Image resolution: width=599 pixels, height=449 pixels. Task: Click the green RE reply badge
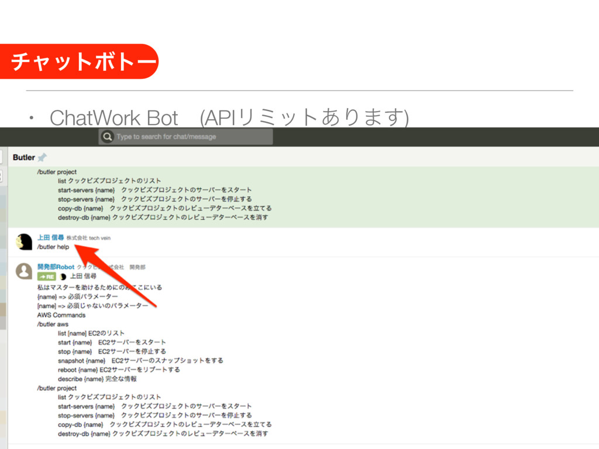coord(47,277)
